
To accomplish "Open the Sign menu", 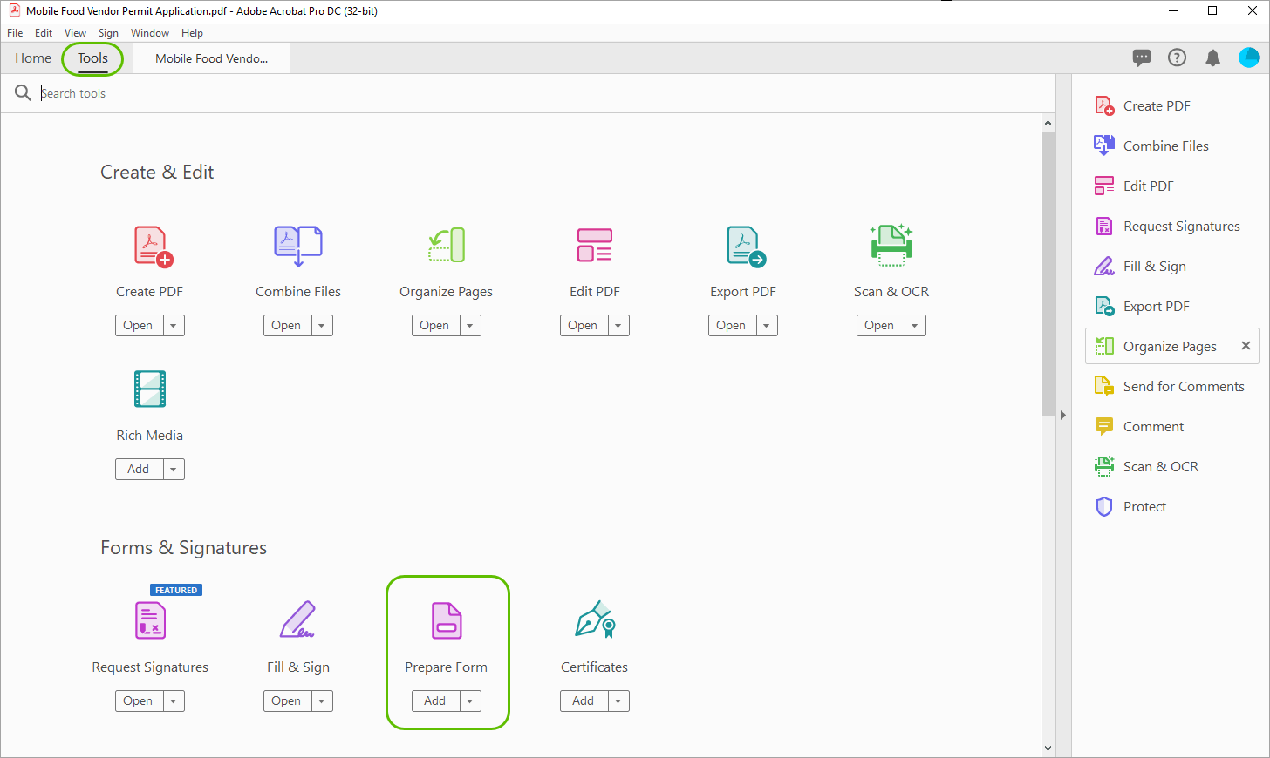I will tap(108, 32).
